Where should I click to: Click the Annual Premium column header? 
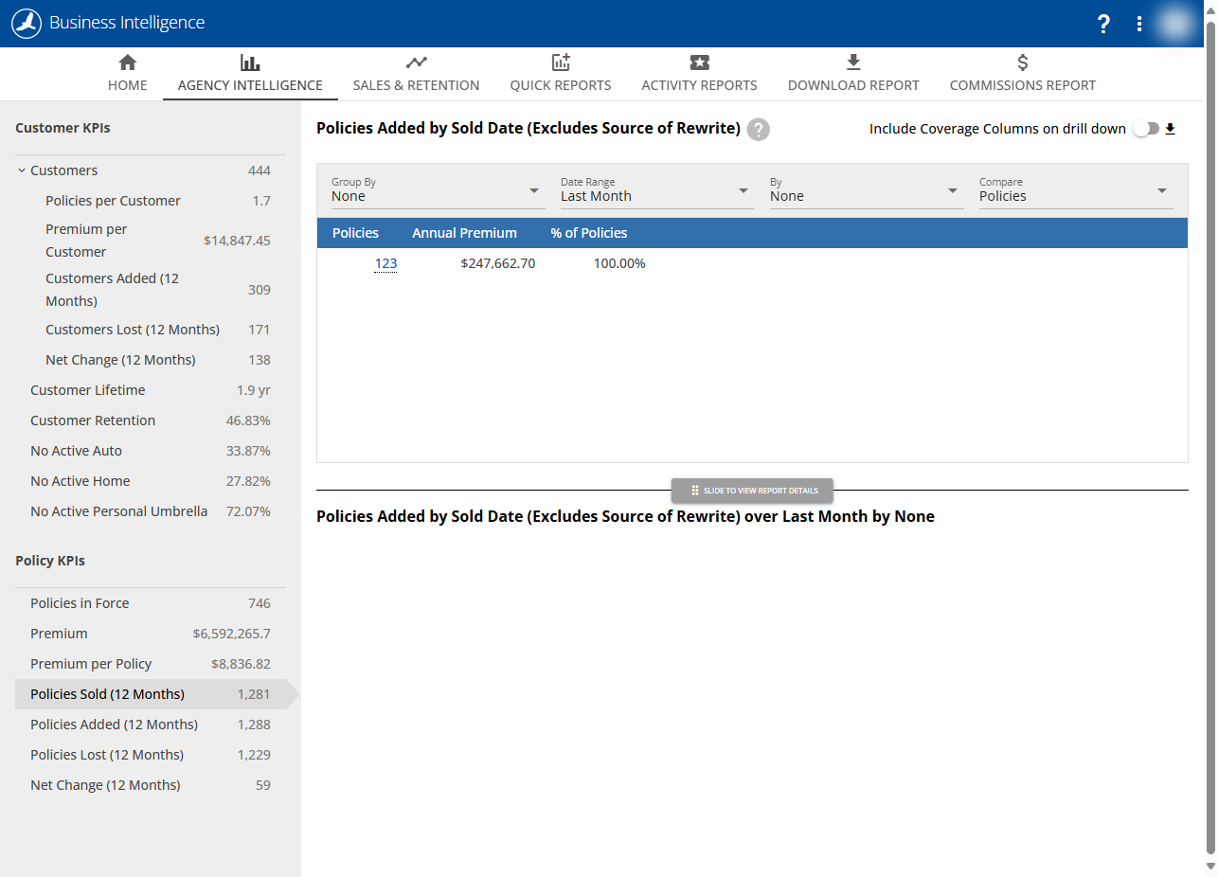[x=464, y=233]
